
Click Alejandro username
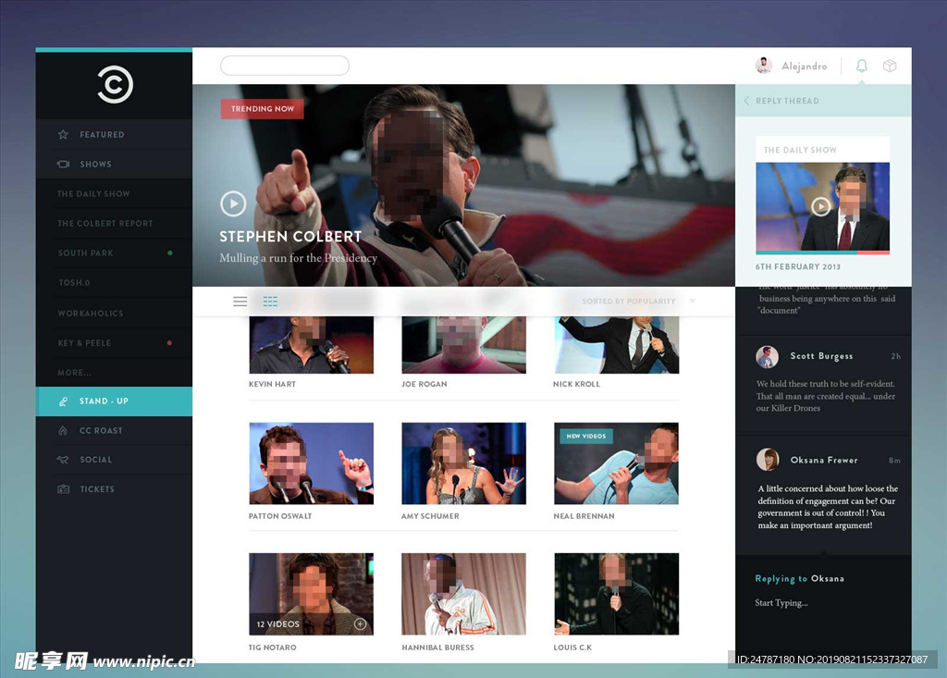[x=805, y=66]
